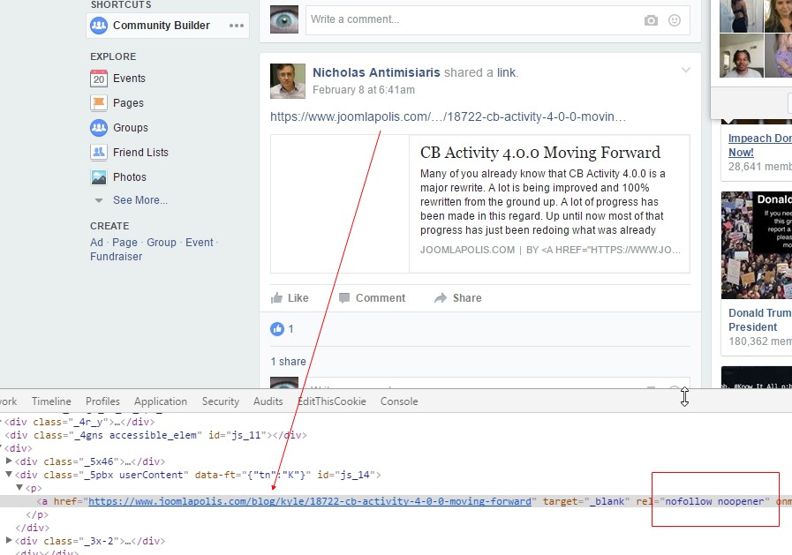Attach a photo via camera icon

(x=651, y=20)
